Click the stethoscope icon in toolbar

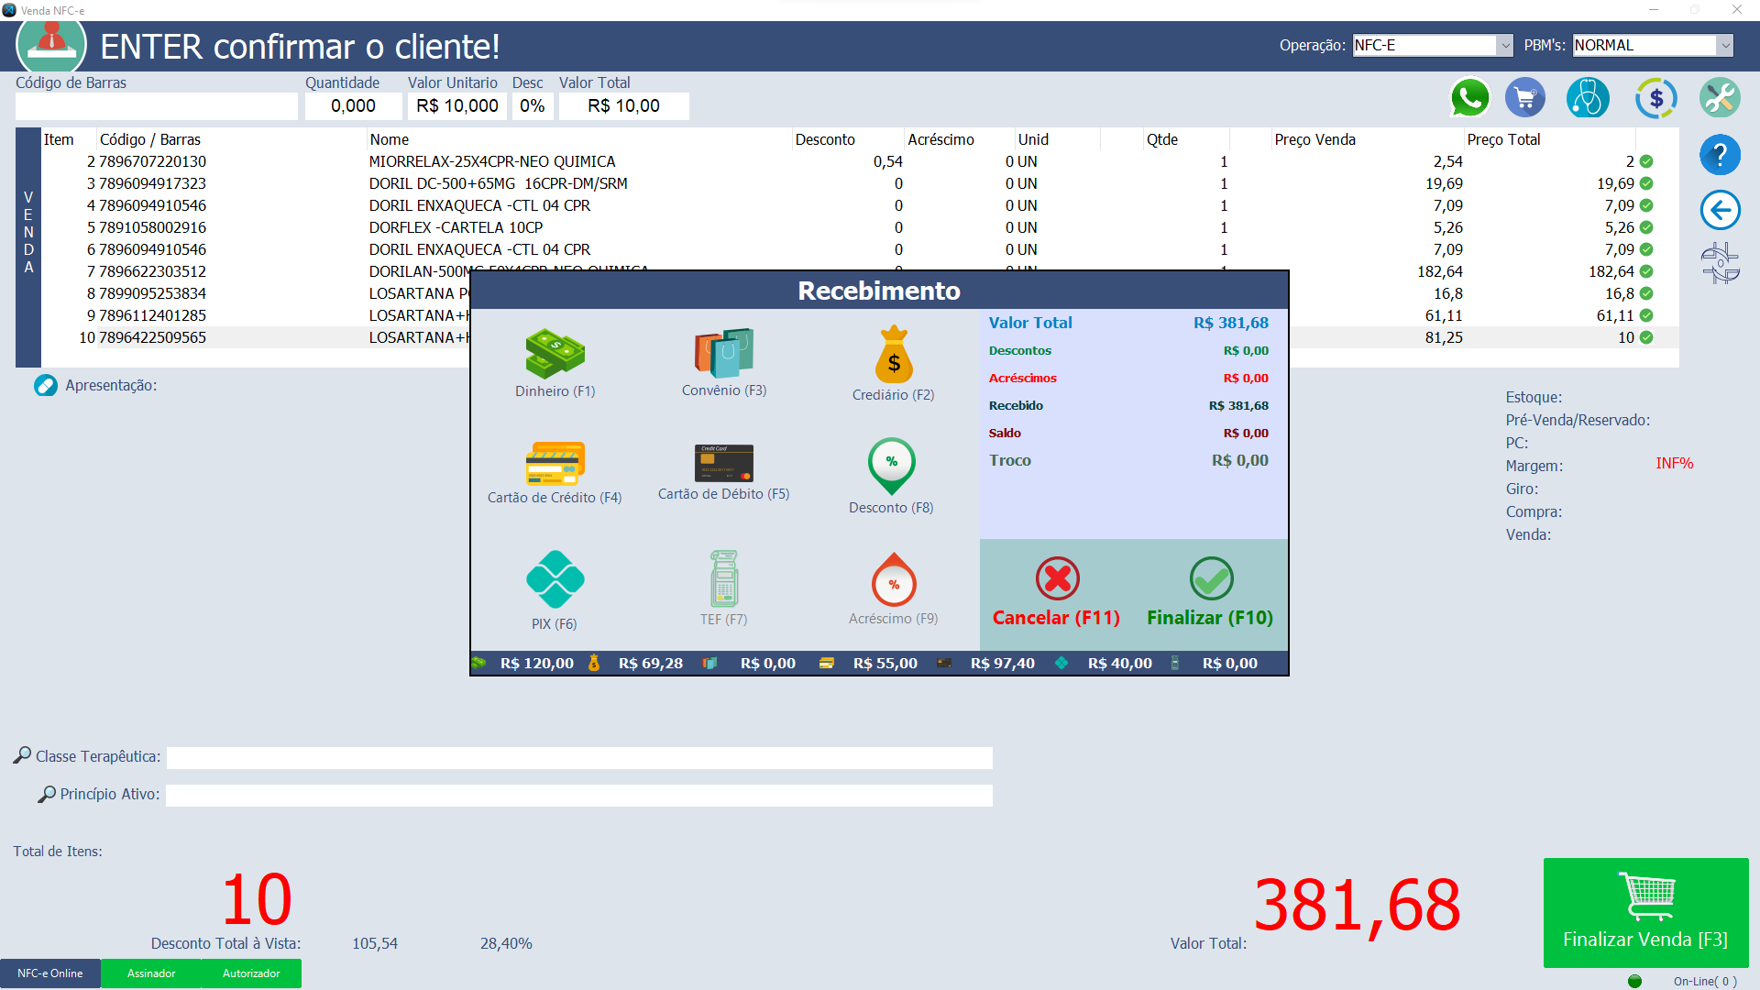coord(1588,98)
